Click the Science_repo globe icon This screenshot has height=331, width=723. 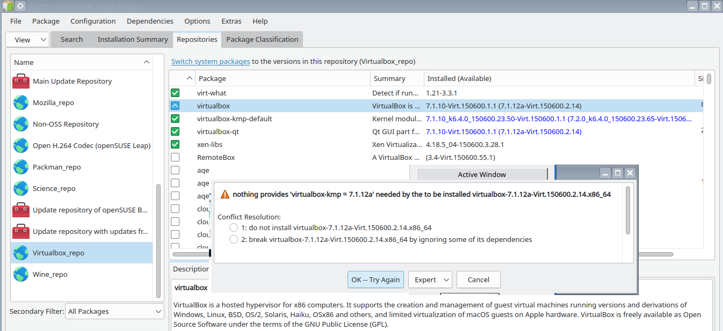(21, 188)
